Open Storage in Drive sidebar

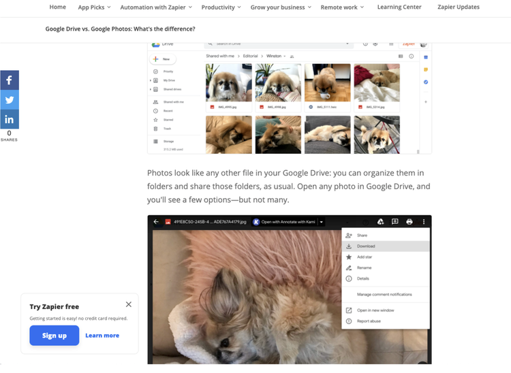click(x=164, y=142)
